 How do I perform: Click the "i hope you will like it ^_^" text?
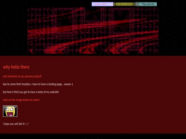[16, 124]
